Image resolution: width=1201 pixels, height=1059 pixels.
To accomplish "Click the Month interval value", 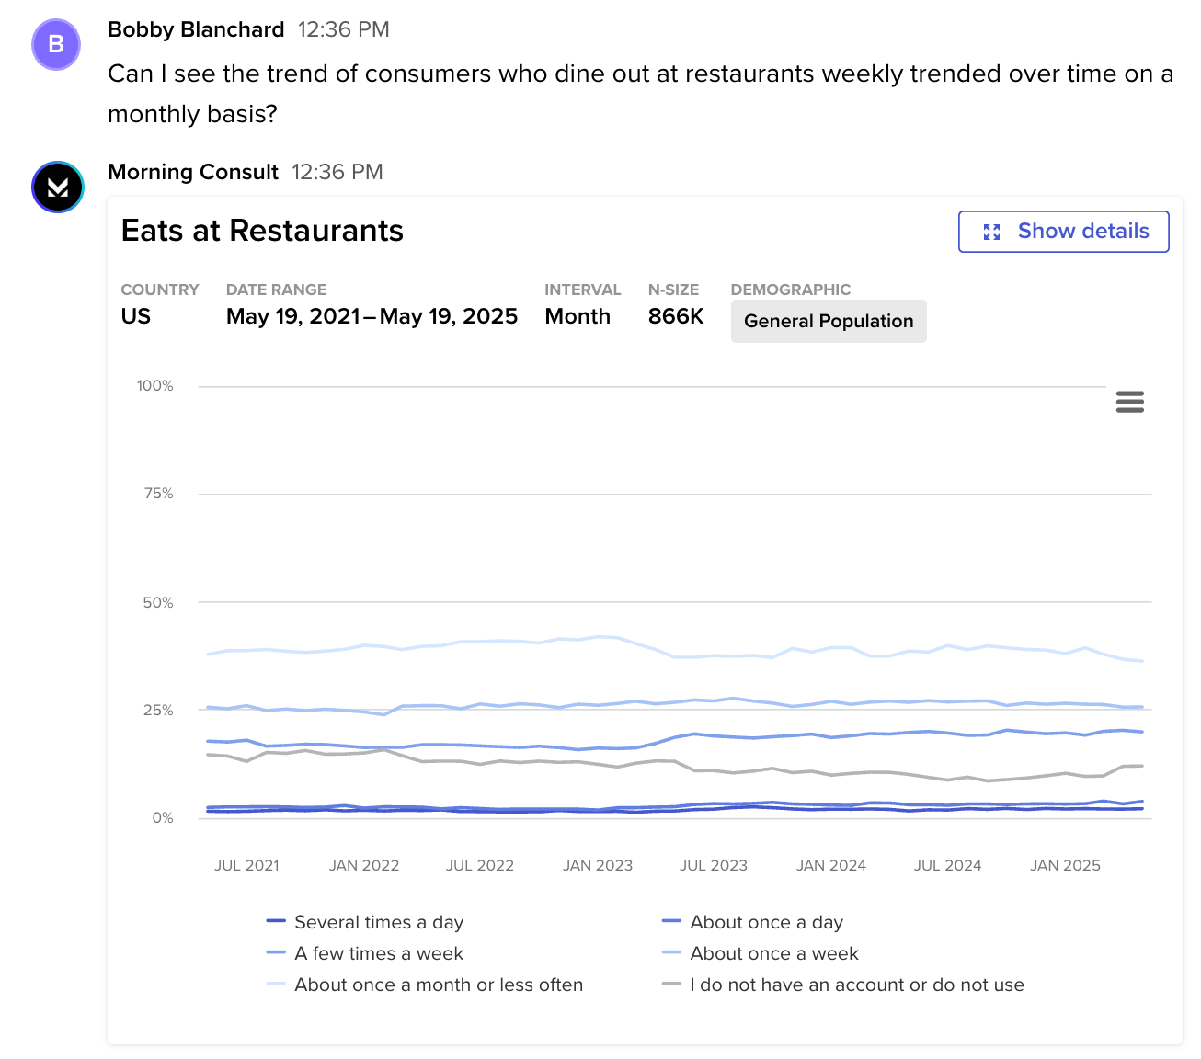I will tap(578, 316).
